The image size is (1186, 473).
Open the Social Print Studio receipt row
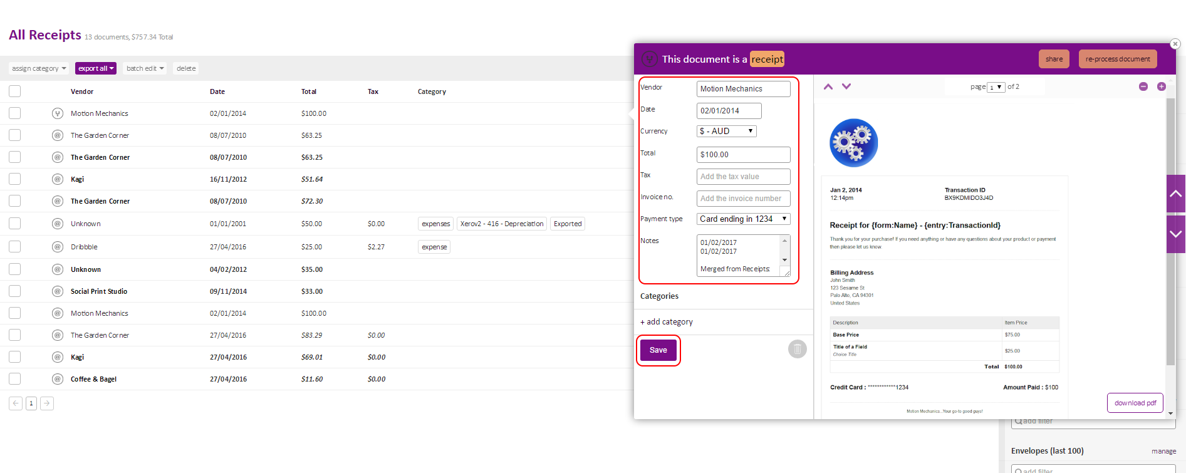pyautogui.click(x=316, y=291)
